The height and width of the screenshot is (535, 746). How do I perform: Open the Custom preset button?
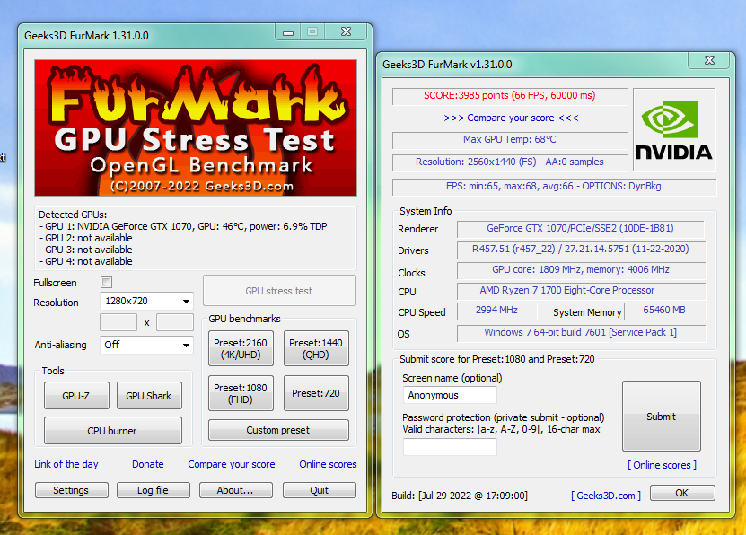278,430
